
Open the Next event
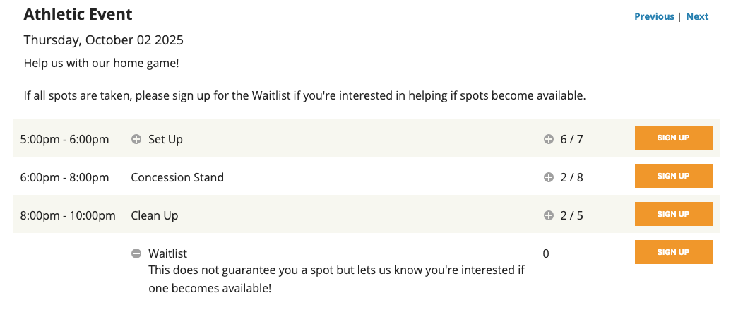[x=697, y=16]
